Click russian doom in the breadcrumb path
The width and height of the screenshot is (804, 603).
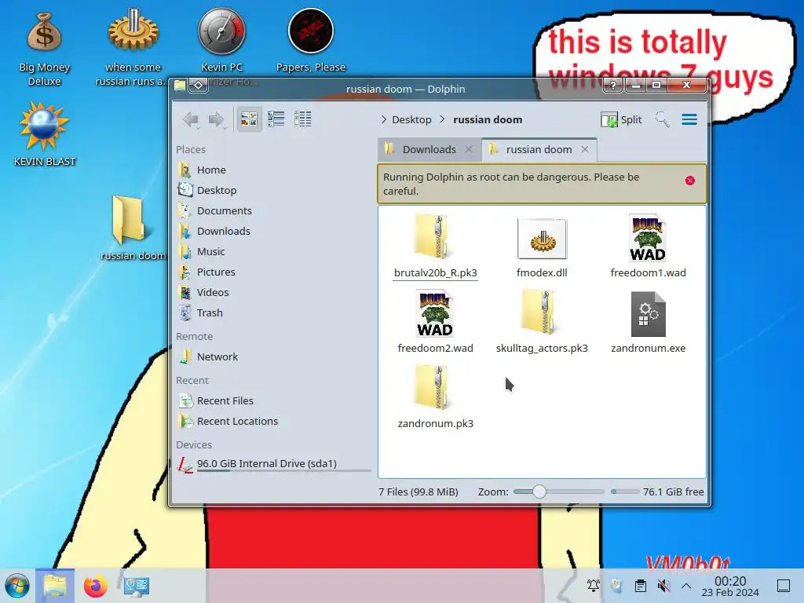point(488,119)
